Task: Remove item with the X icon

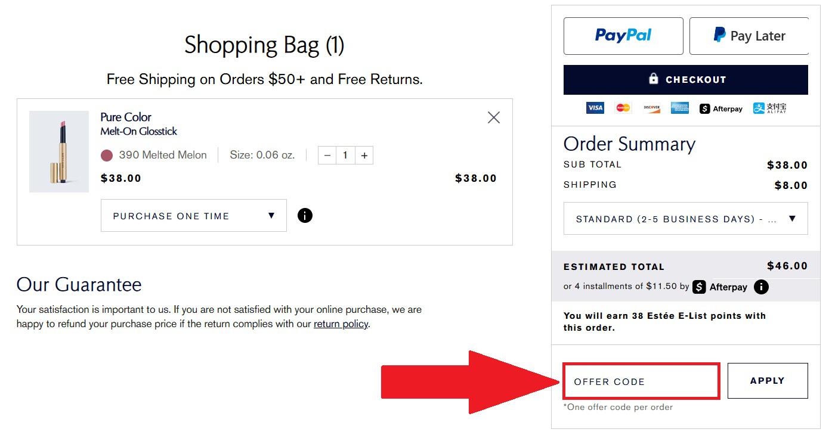Action: 494,117
